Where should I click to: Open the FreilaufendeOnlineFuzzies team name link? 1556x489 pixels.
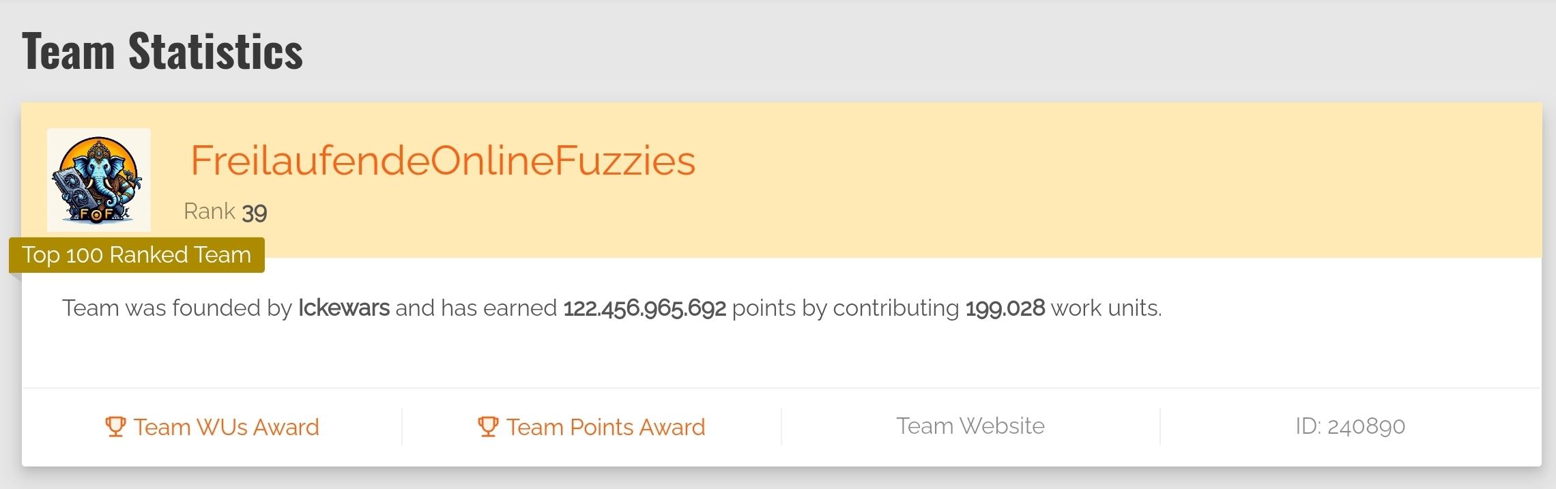443,161
